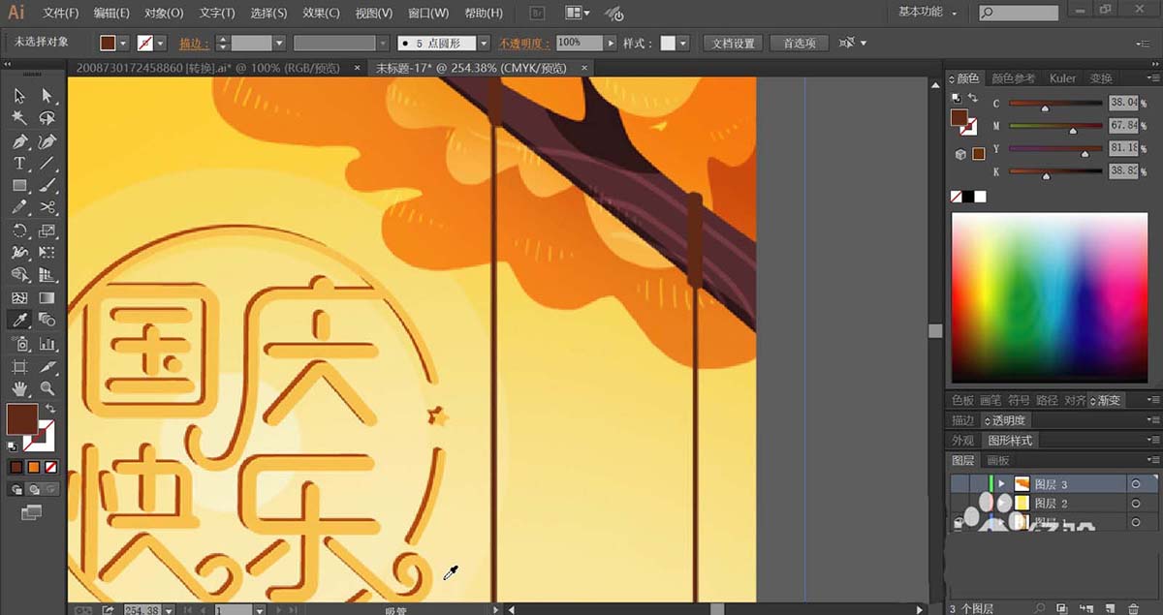Click the 不透明度 link in control bar
This screenshot has width=1163, height=615.
(x=524, y=44)
